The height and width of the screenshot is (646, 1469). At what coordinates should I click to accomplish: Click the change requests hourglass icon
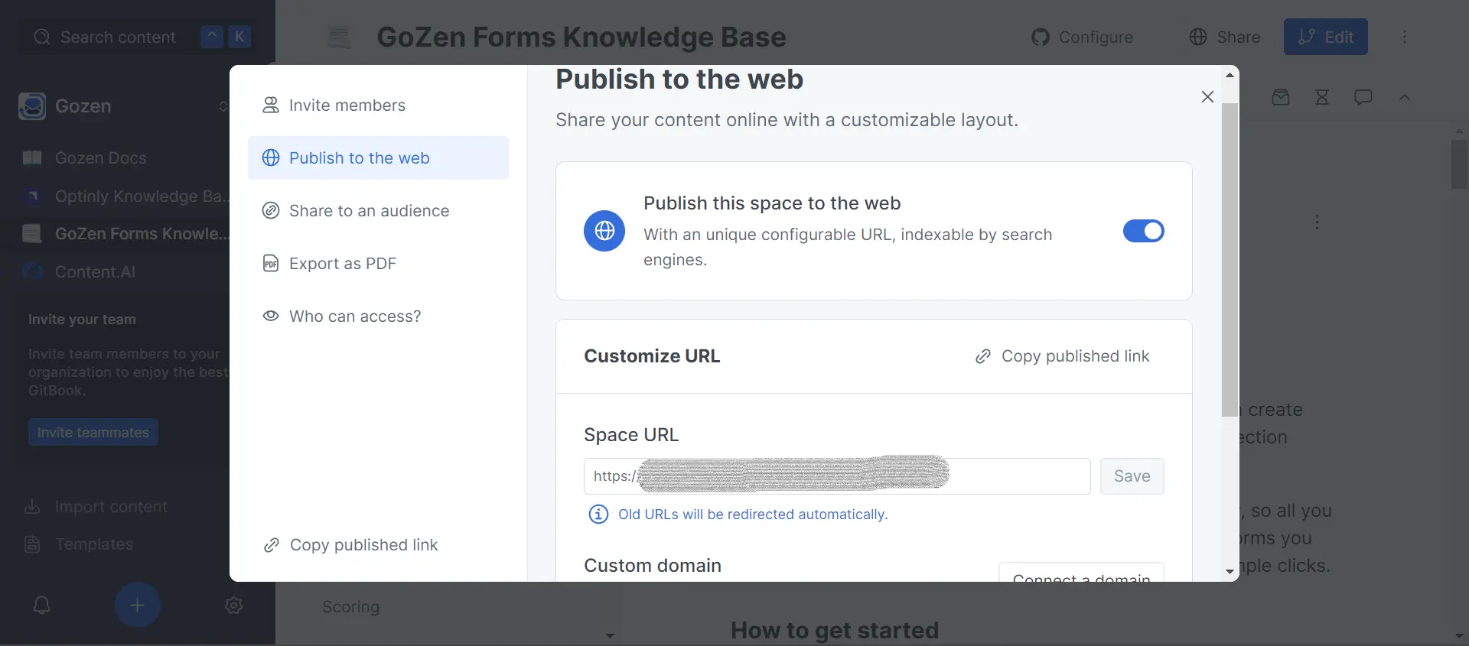[x=1323, y=97]
